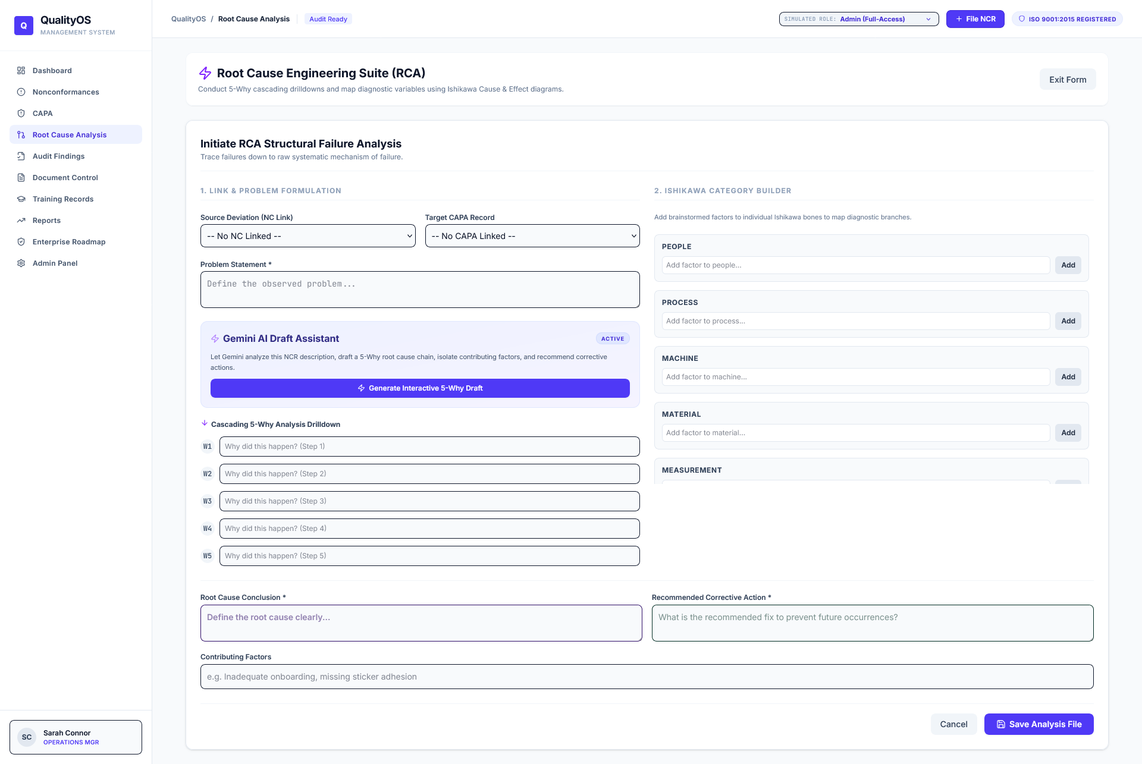
Task: Open Admin Panel
Action: (76, 263)
